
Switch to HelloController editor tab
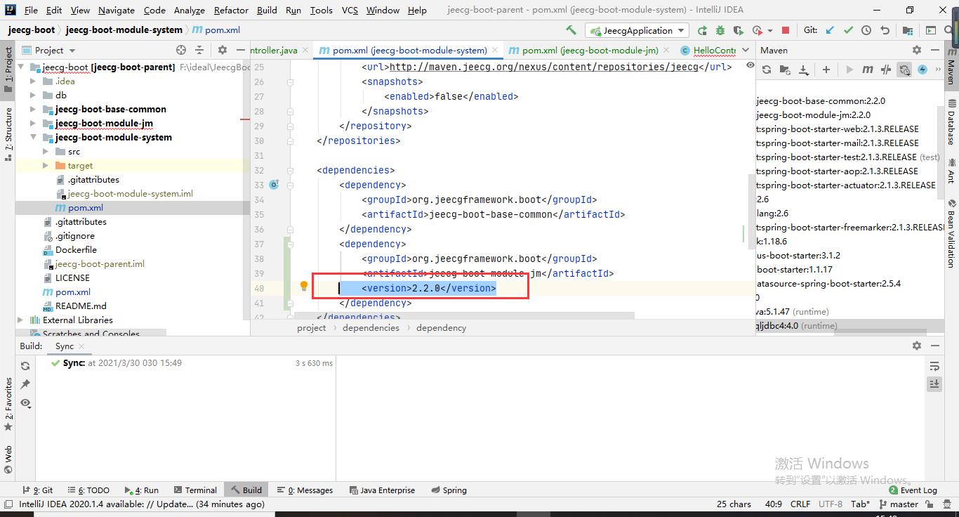[708, 50]
